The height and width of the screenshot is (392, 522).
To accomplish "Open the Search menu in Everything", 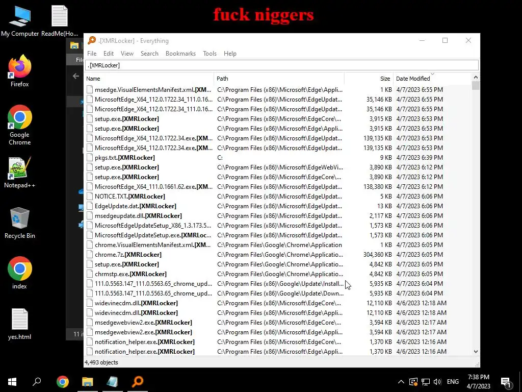I will 149,53.
